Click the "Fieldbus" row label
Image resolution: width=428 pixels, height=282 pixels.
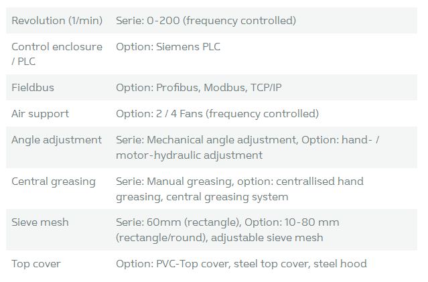[x=33, y=88]
